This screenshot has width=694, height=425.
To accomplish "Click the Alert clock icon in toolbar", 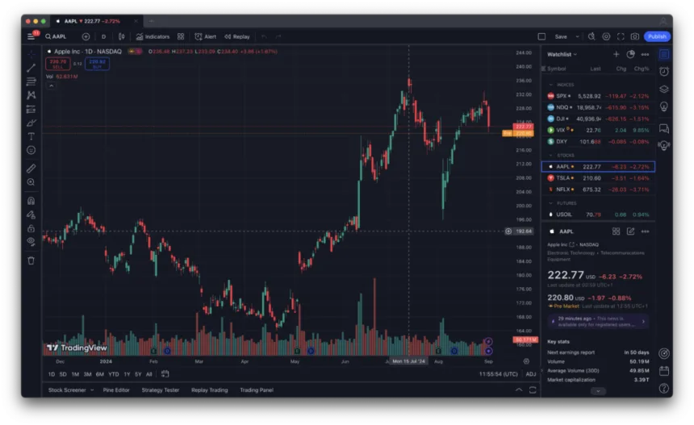I will click(x=205, y=36).
